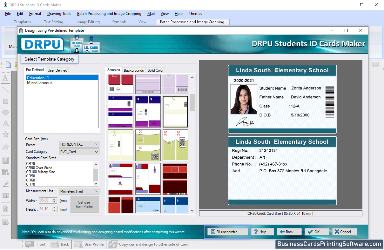Select CR60 card size
The image size is (384, 250).
(x=59, y=180)
